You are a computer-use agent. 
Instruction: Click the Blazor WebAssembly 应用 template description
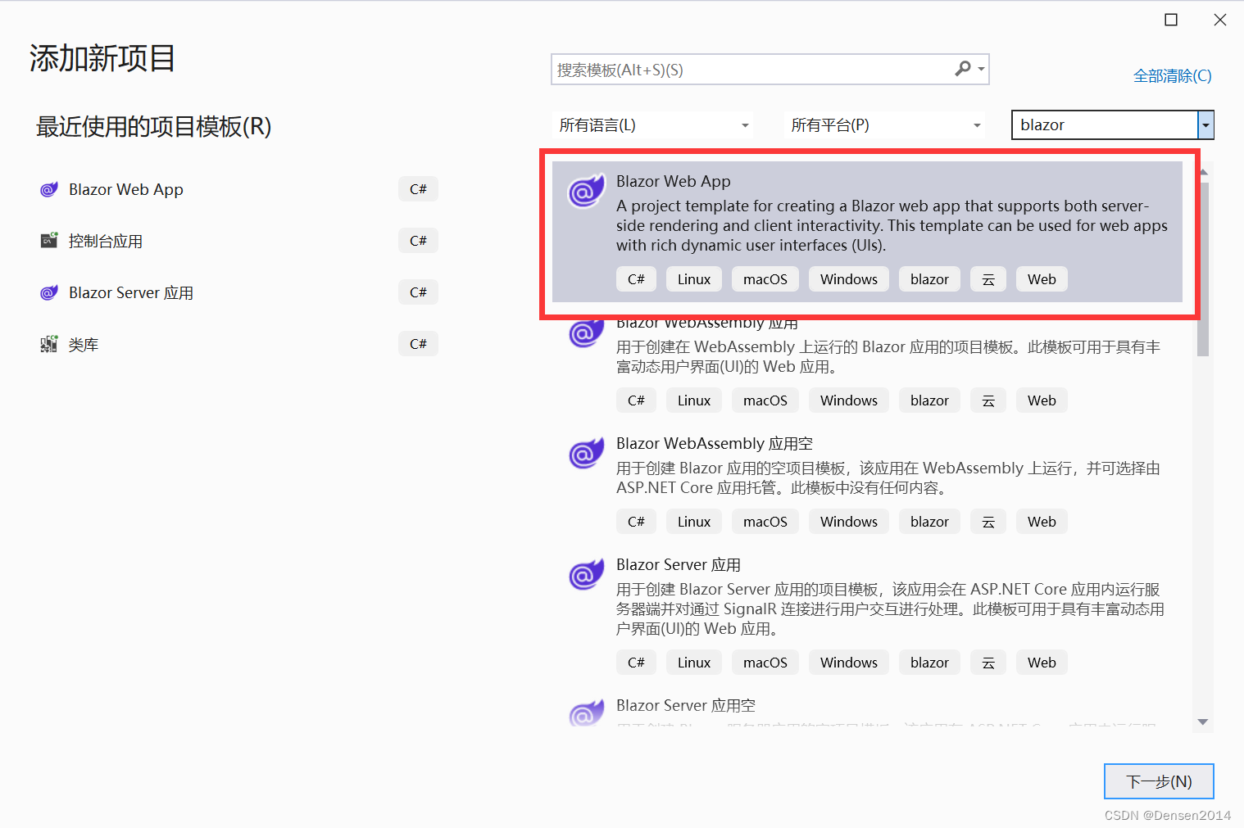(x=888, y=356)
